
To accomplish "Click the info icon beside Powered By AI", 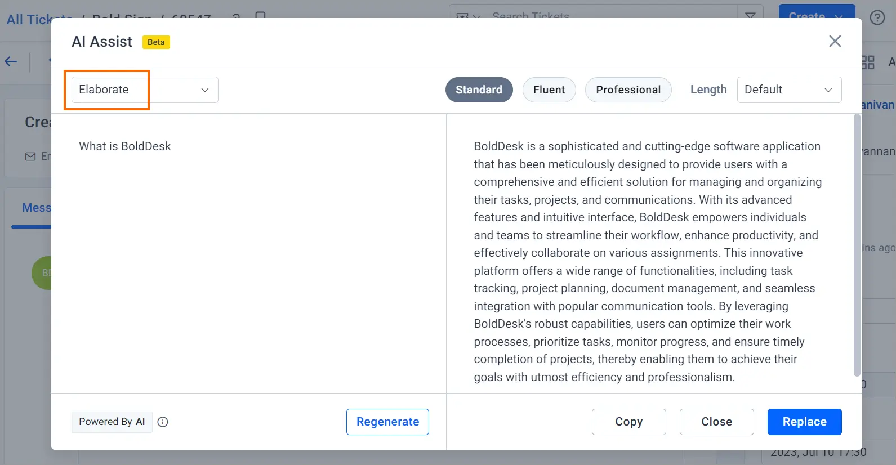I will click(x=163, y=422).
